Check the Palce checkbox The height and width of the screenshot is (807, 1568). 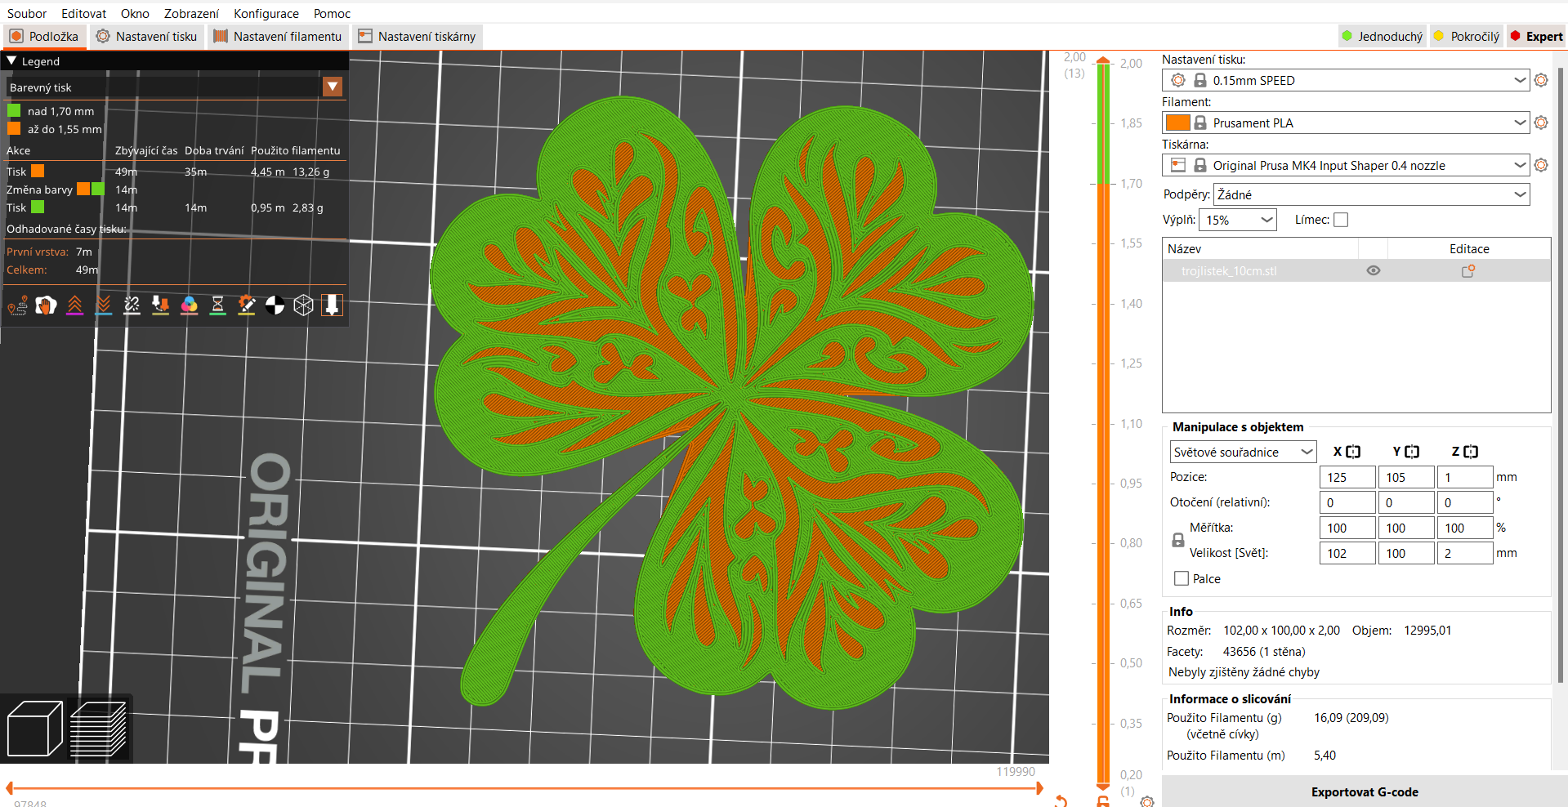click(x=1180, y=578)
